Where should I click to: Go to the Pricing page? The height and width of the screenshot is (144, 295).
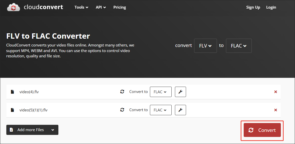point(120,7)
